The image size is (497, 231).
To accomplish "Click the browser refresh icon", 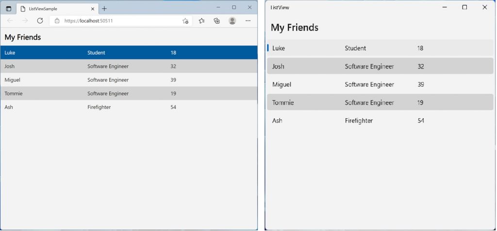I will coord(40,21).
